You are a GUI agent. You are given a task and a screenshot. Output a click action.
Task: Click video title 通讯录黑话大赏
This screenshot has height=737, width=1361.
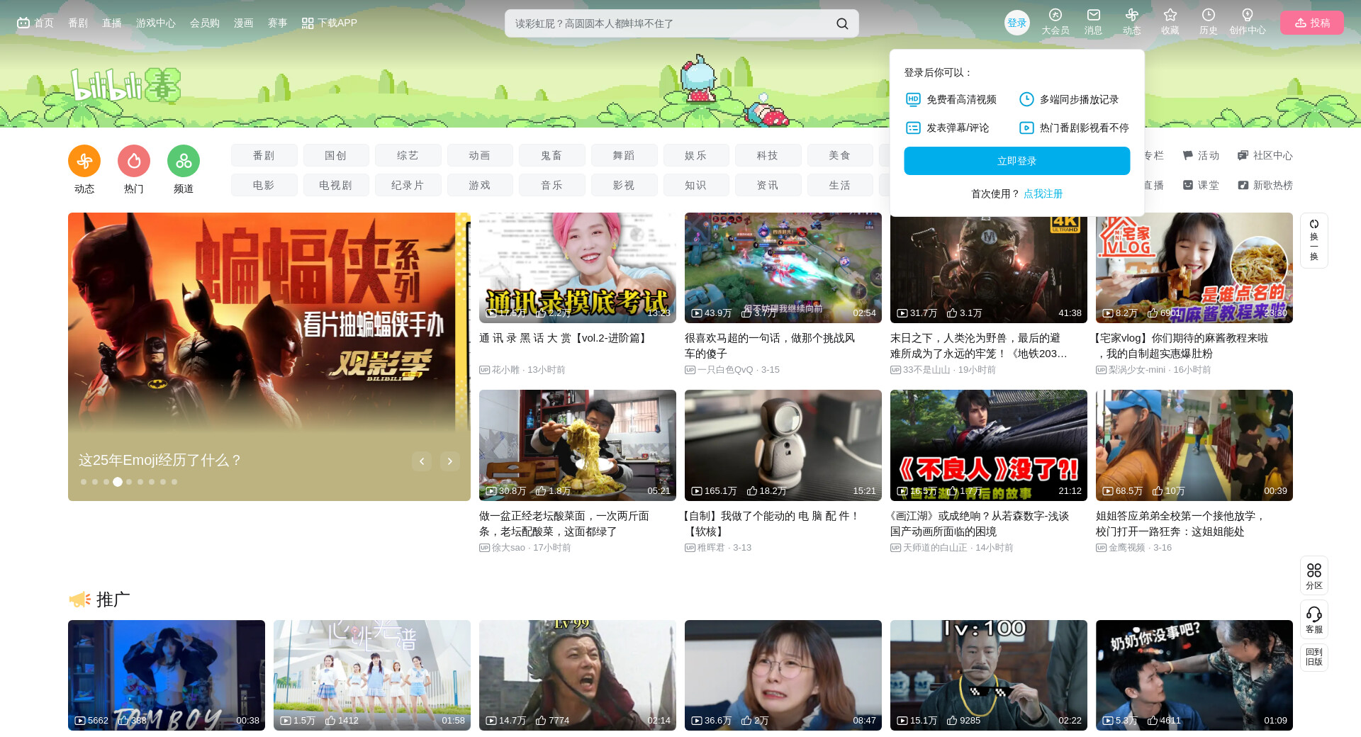[x=564, y=338]
